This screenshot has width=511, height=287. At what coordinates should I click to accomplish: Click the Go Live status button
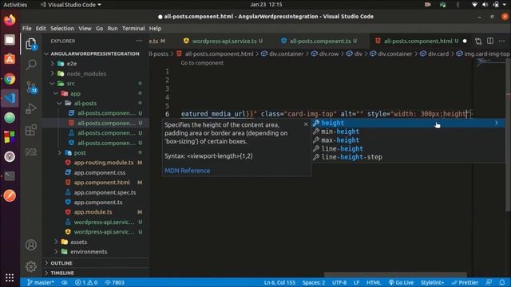(x=401, y=282)
